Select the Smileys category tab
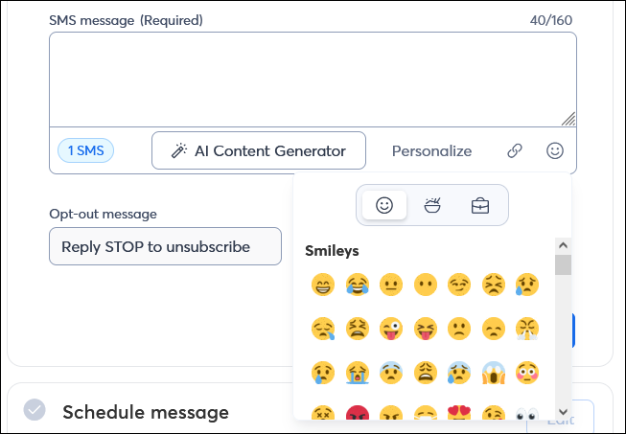 tap(384, 205)
